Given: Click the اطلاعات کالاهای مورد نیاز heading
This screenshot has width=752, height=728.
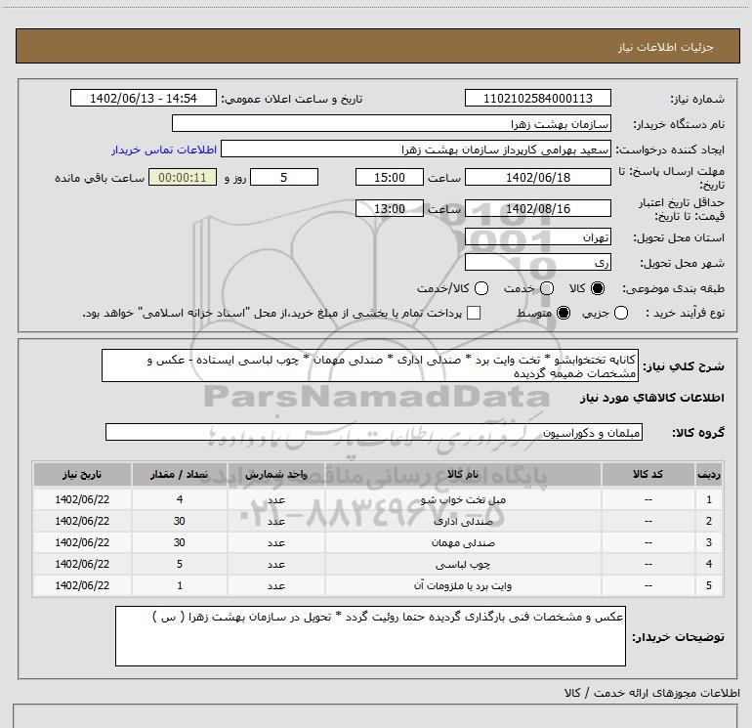Looking at the screenshot, I should [652, 398].
